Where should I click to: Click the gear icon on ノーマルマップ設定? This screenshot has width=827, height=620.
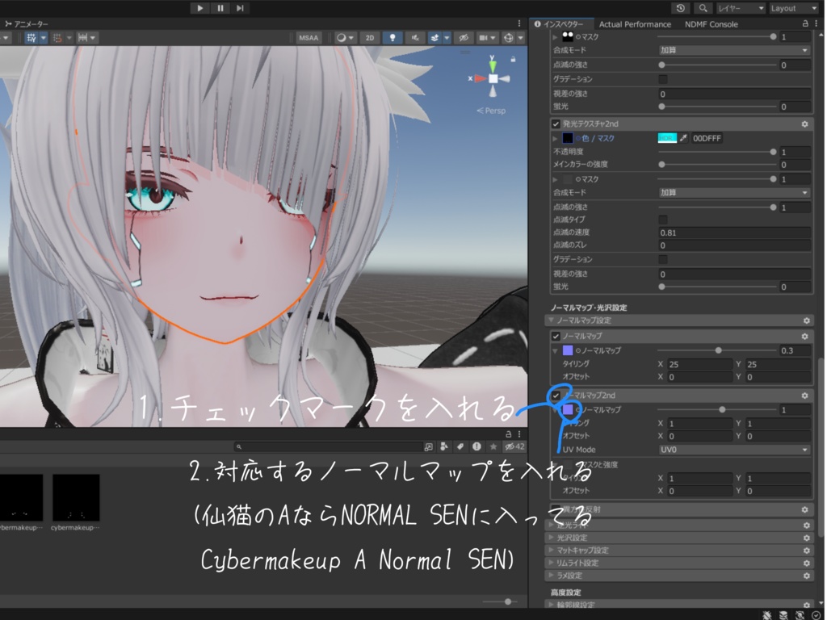click(x=805, y=320)
